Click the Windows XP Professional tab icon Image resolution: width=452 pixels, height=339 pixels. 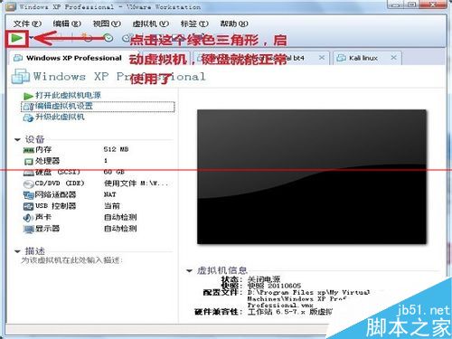pos(18,58)
